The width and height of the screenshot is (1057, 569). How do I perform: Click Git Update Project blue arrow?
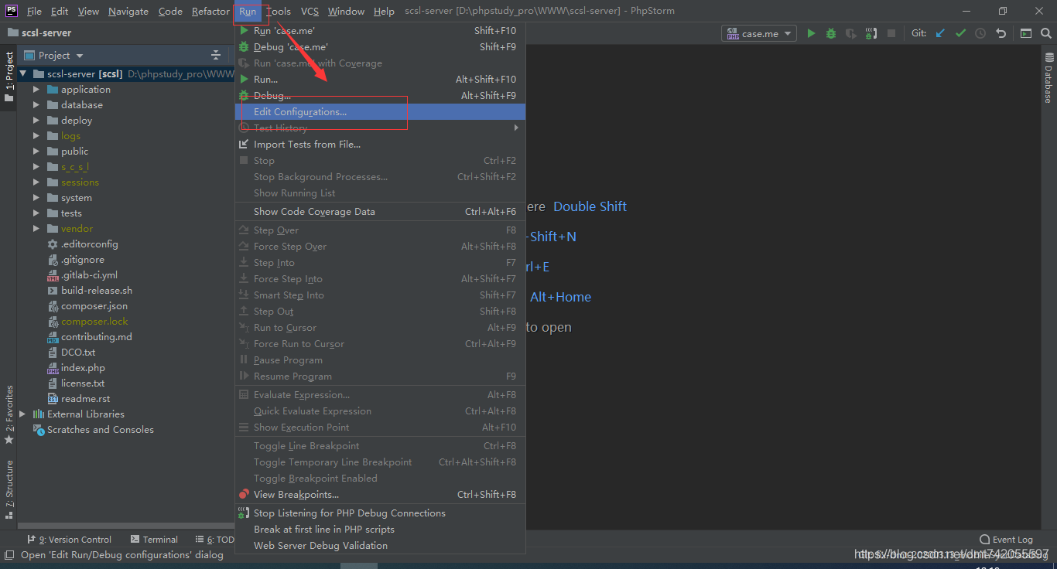pyautogui.click(x=940, y=33)
